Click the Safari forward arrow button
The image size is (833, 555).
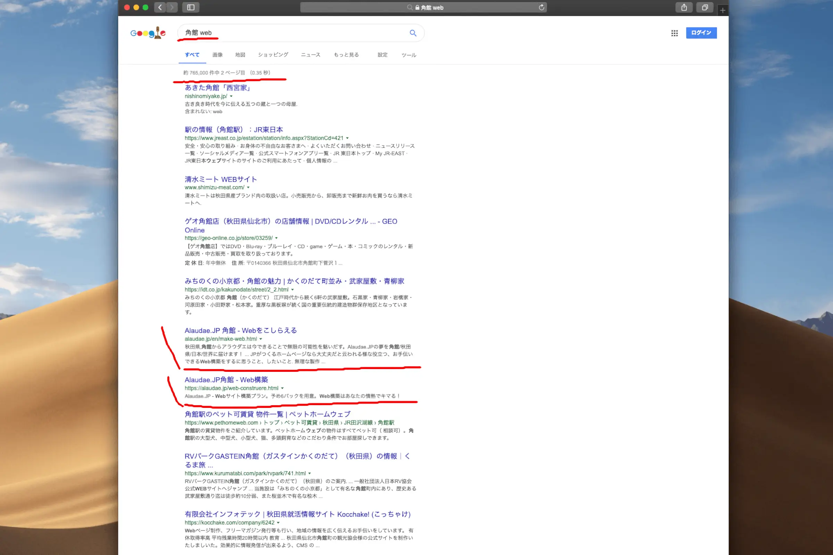tap(172, 7)
